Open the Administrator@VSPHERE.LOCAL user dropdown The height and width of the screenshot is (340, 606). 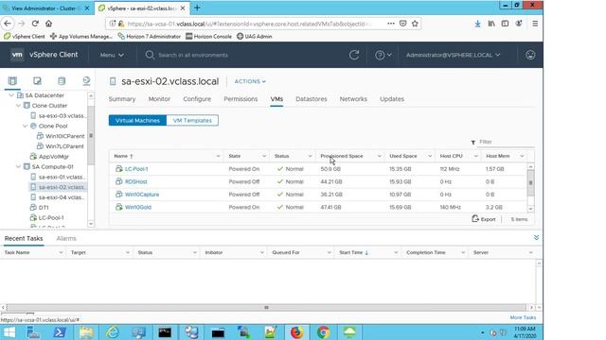[453, 55]
